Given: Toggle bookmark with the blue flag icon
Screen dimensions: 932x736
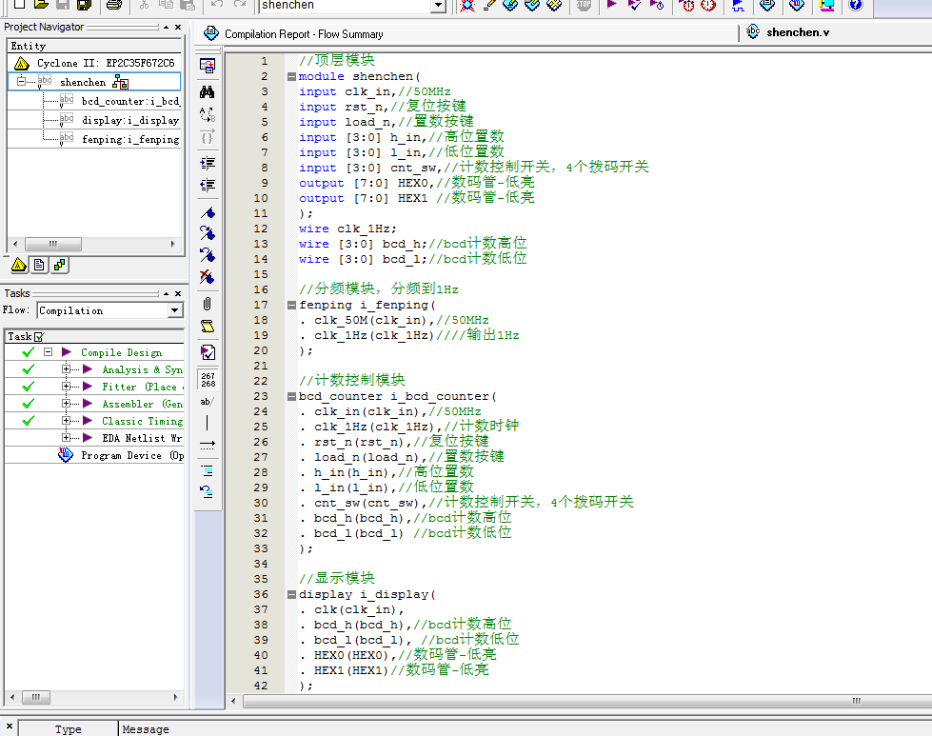Looking at the screenshot, I should [207, 212].
